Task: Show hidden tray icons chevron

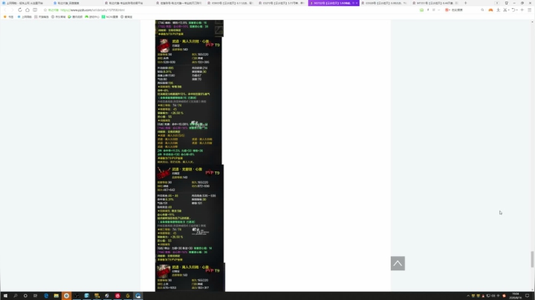Action: point(468,296)
